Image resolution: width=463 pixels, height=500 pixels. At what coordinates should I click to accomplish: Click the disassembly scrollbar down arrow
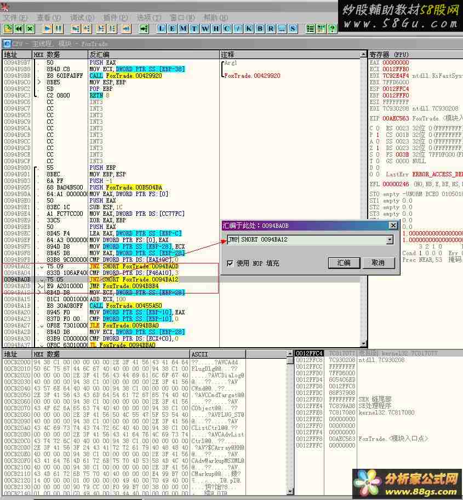(363, 343)
